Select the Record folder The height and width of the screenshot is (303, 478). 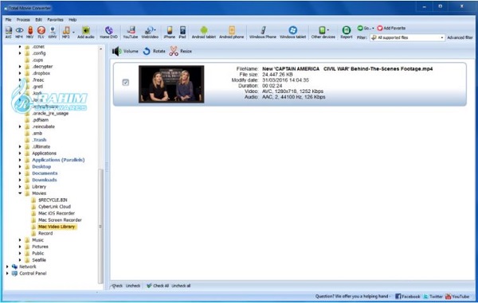point(45,233)
